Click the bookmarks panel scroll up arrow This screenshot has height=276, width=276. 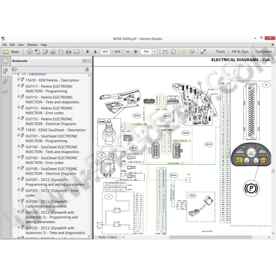pos(89,75)
